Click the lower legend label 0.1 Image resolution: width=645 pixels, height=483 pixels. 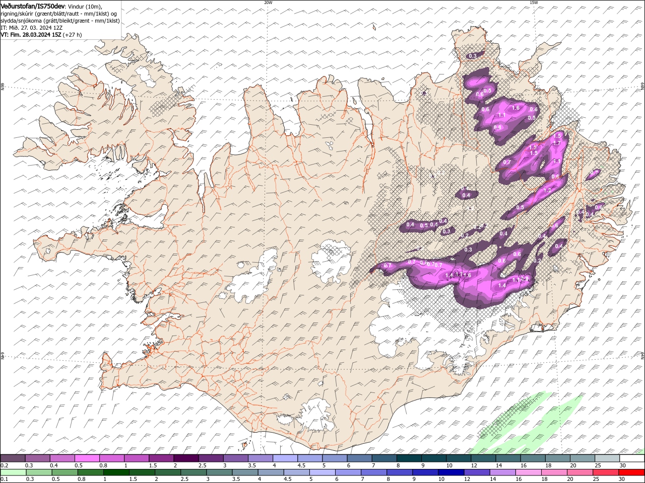(4, 479)
